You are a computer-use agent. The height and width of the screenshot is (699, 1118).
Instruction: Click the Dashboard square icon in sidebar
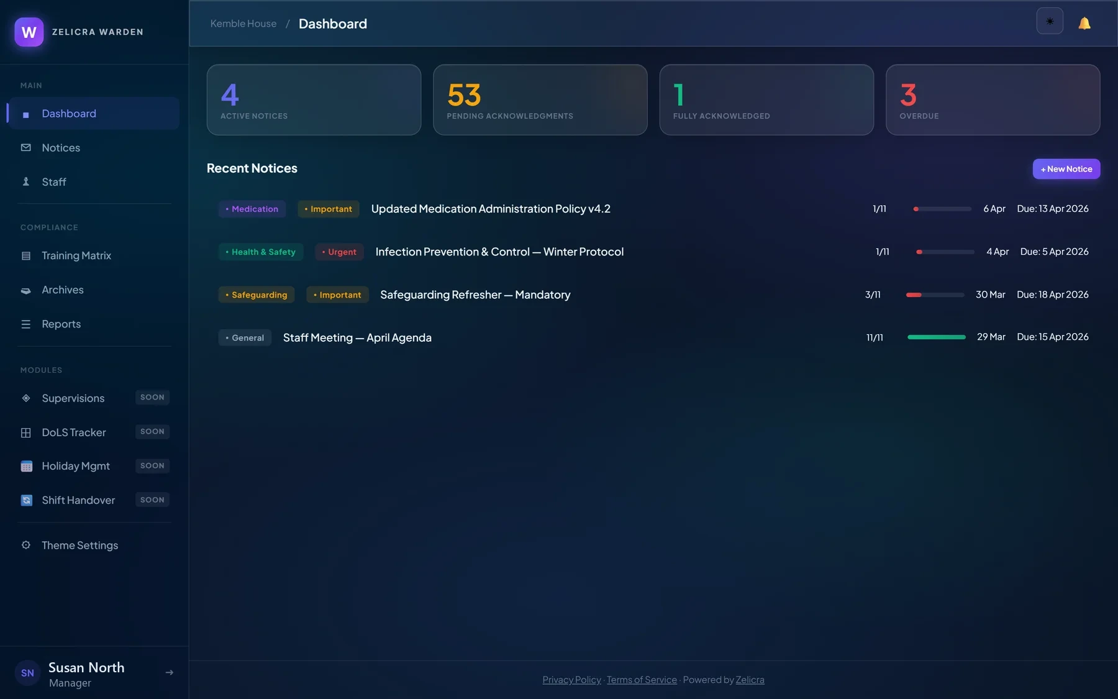(x=26, y=114)
